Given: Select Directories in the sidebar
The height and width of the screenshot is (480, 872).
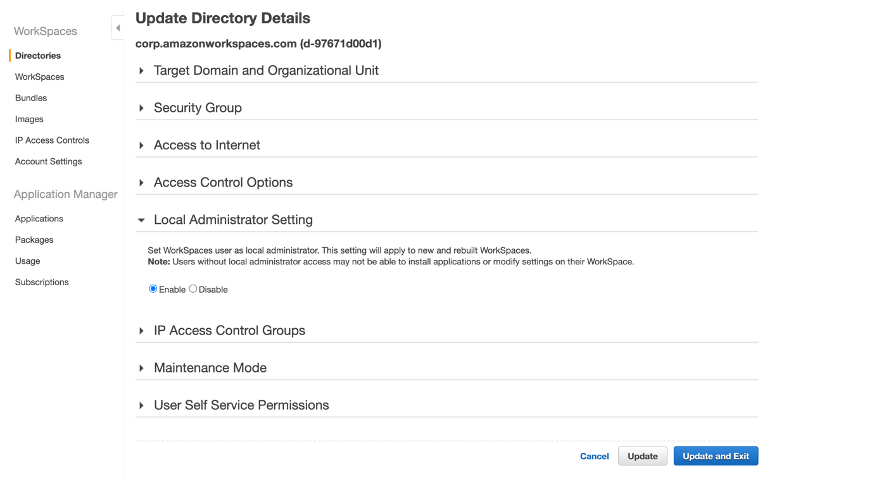Looking at the screenshot, I should tap(37, 56).
